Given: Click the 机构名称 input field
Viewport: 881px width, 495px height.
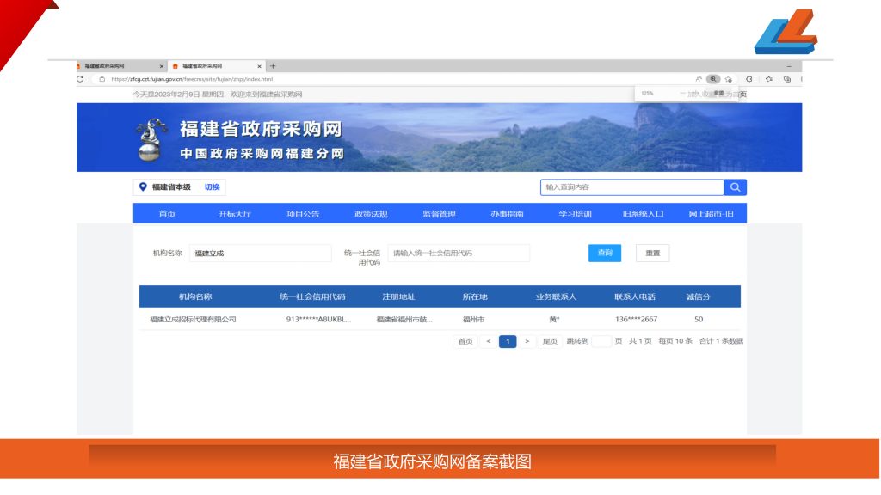Looking at the screenshot, I should pos(260,254).
